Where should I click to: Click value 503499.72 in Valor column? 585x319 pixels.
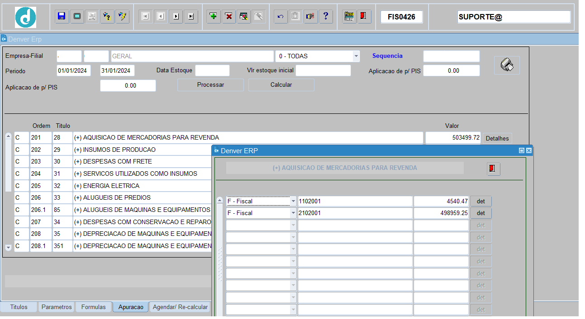tap(453, 137)
